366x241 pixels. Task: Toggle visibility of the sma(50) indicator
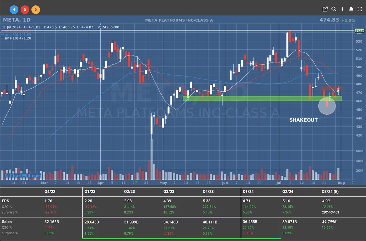click(x=17, y=34)
